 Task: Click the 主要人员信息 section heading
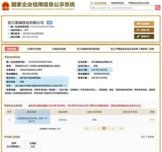13,137
